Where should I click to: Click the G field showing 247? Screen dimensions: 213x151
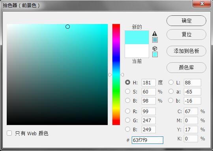tap(148, 121)
